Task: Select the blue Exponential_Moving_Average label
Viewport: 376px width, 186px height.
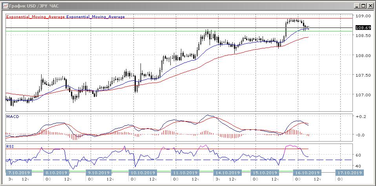Action: tap(95, 17)
